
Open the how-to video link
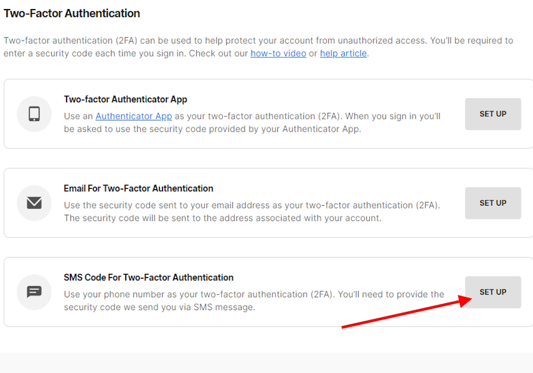(278, 53)
